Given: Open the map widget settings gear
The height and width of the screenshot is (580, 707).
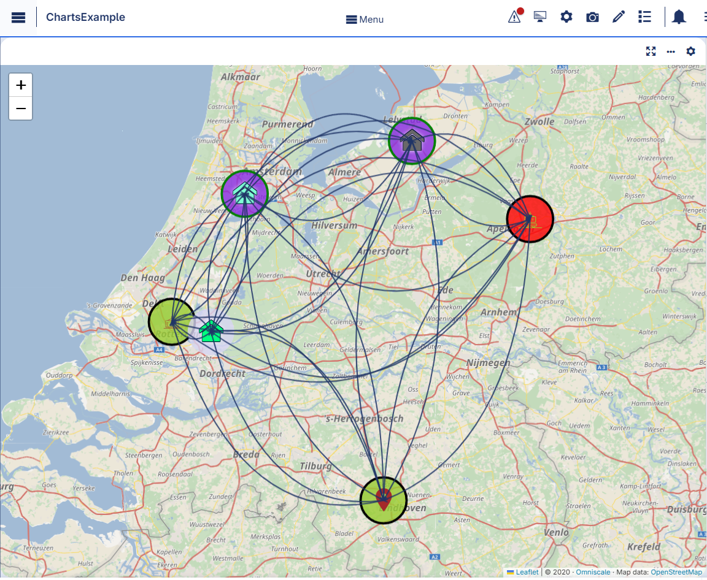Looking at the screenshot, I should click(x=690, y=52).
